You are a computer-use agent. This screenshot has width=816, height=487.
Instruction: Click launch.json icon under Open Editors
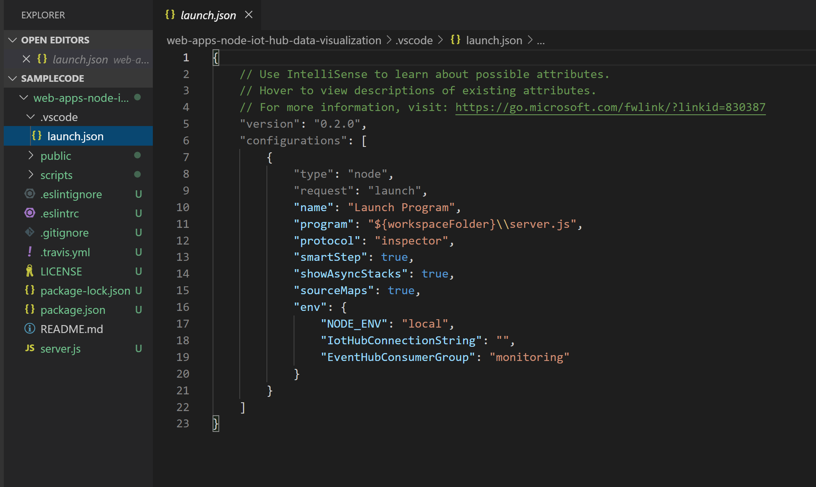pyautogui.click(x=42, y=59)
